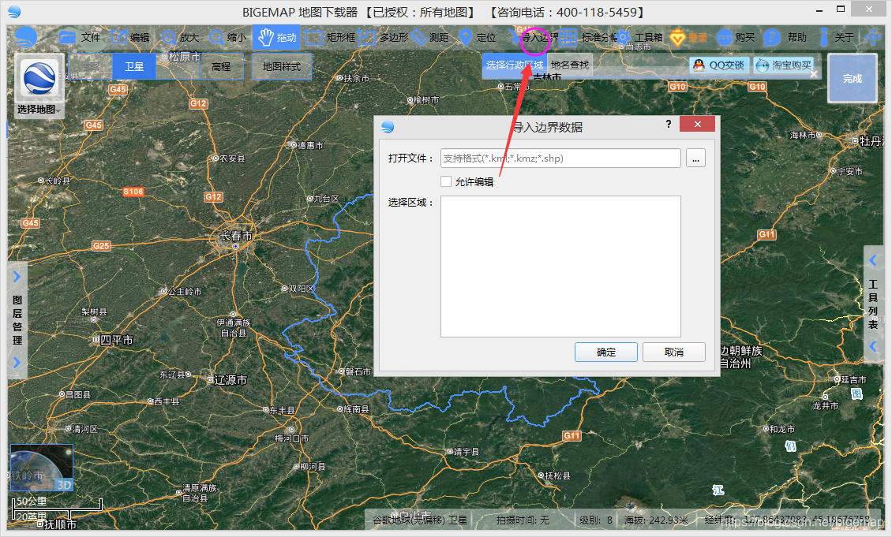Click the QQ交谈 chat button
Screen dimensions: 892x537
(719, 65)
